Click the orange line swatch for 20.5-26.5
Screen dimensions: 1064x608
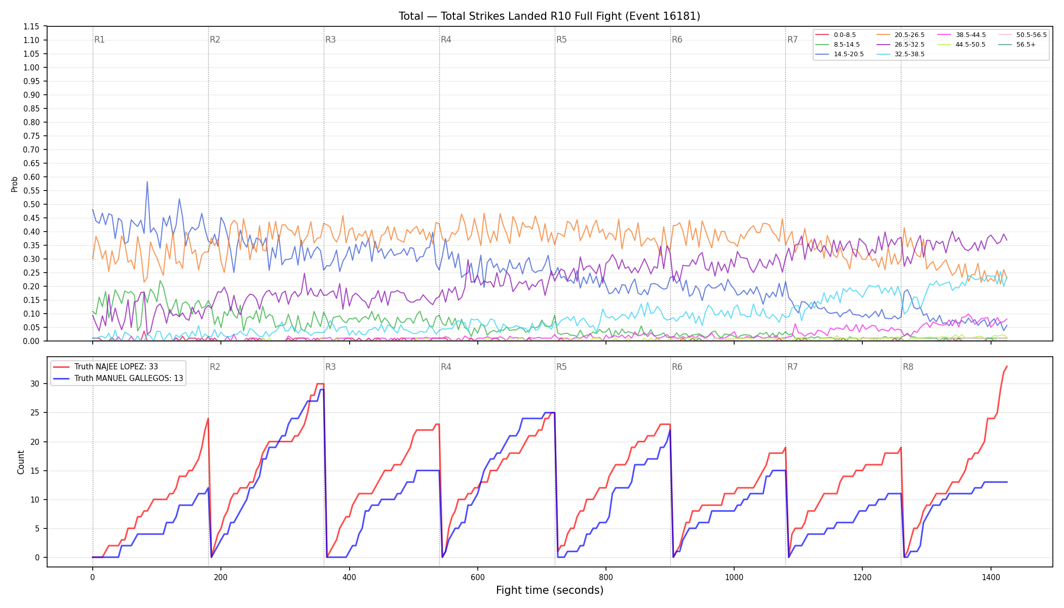883,35
